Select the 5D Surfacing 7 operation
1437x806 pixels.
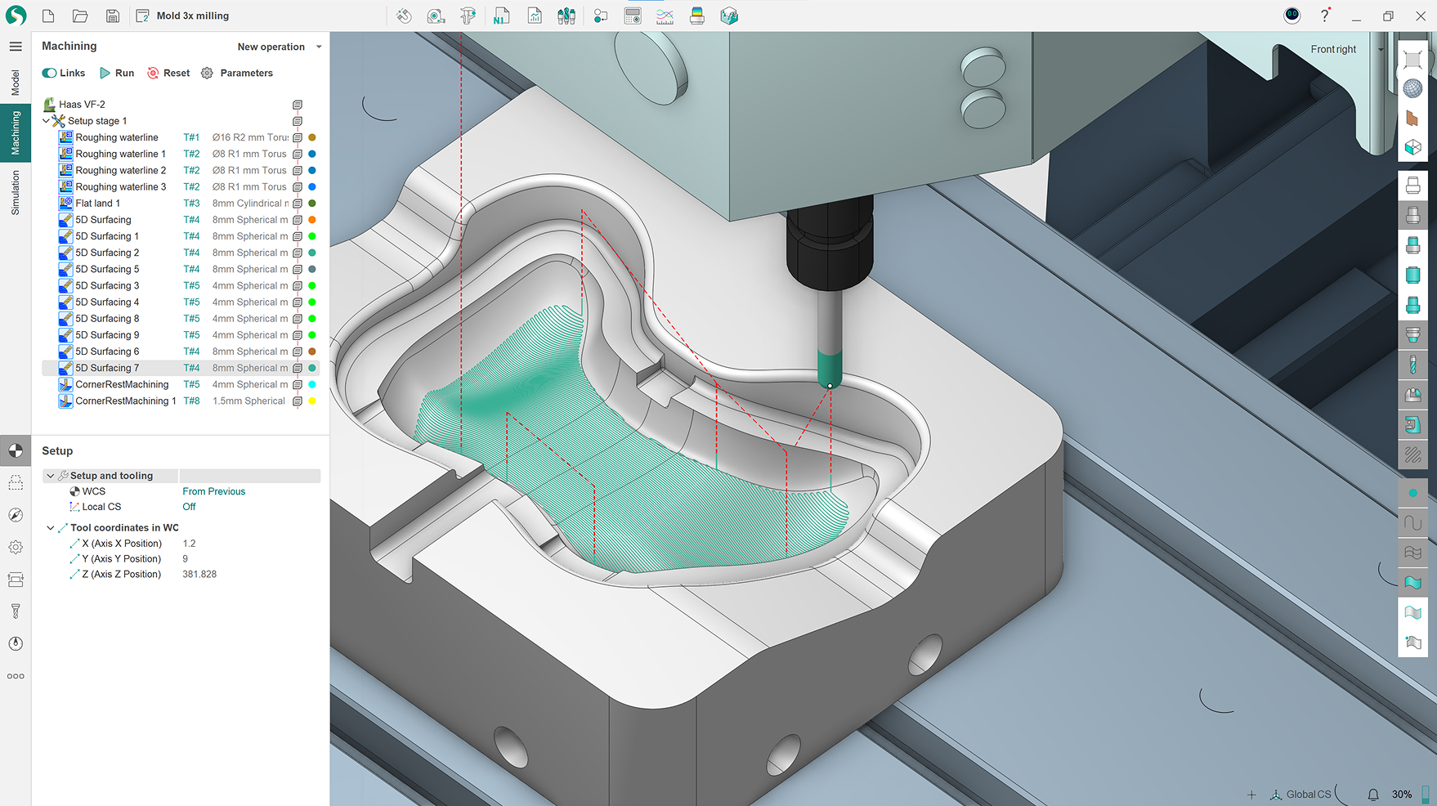(x=180, y=368)
